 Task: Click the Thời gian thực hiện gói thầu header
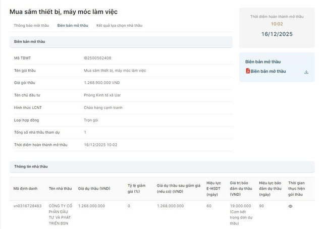[x=296, y=189]
